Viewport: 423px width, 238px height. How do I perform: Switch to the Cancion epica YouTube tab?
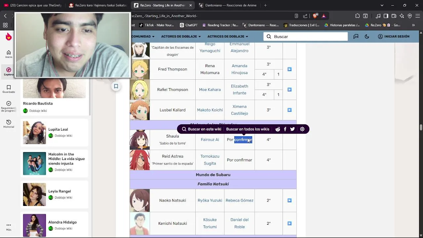pos(32,5)
